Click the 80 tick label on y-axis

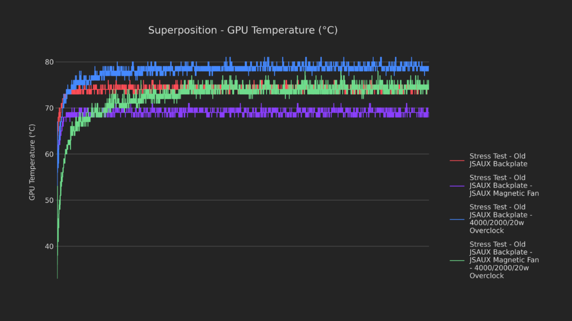(50, 62)
